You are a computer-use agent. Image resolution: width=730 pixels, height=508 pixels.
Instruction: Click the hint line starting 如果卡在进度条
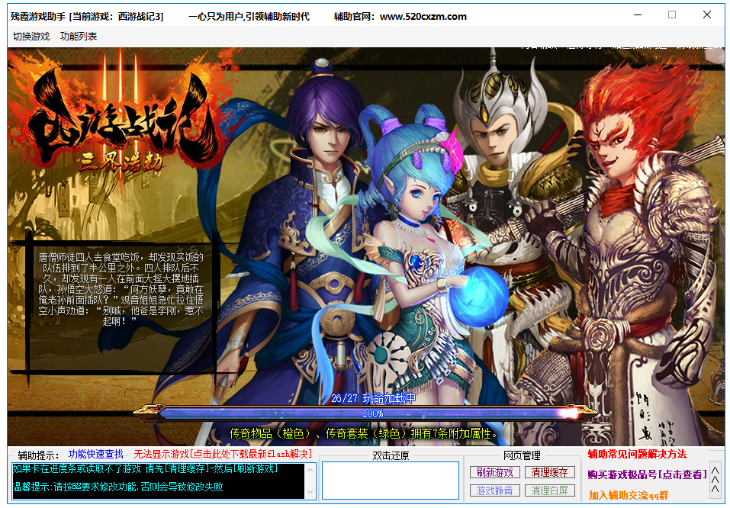145,468
